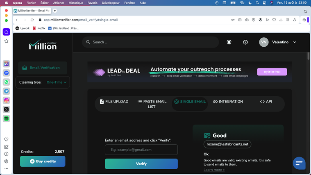The width and height of the screenshot is (311, 175).
Task: Click the Try it for free! button
Action: [x=272, y=72]
